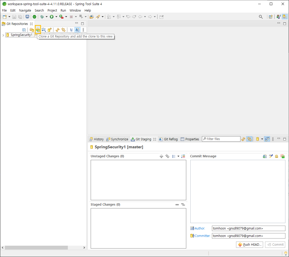
Task: Click the Save icon in main toolbar
Action: click(14, 17)
